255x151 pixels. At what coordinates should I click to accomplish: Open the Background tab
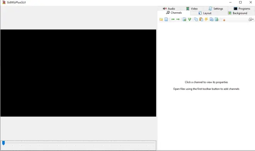pos(238,13)
